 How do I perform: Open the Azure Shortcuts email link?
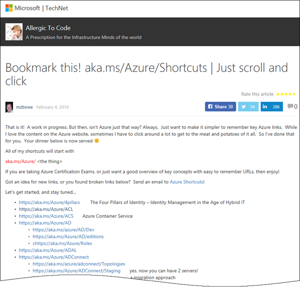(x=186, y=181)
